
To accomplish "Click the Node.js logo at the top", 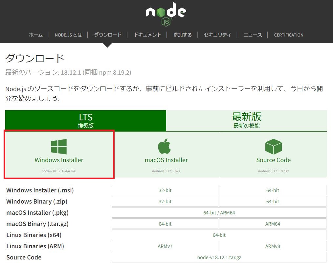I will point(166,13).
